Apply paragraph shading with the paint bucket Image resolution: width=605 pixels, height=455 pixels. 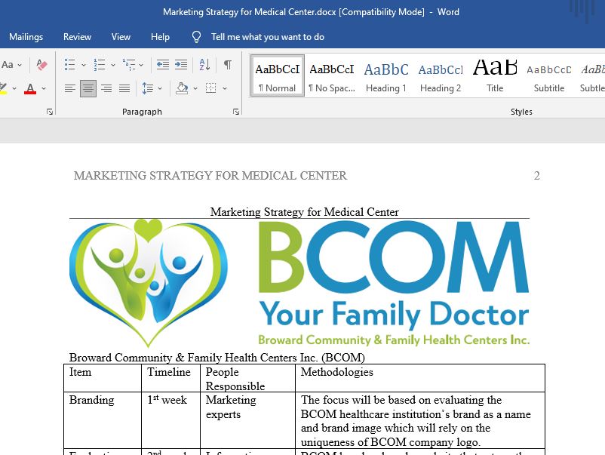coord(182,88)
